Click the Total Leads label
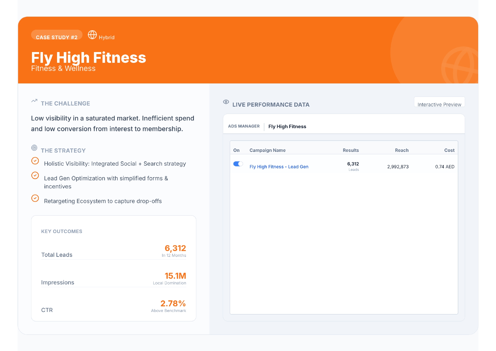 pos(57,255)
